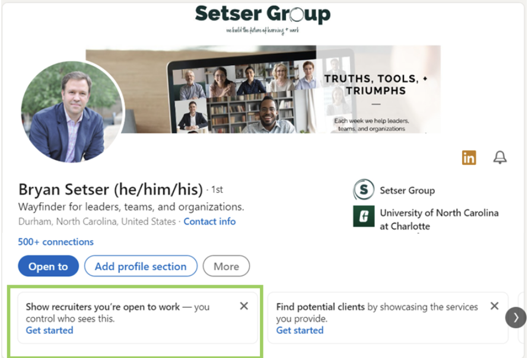Click Add profile section button

(141, 266)
